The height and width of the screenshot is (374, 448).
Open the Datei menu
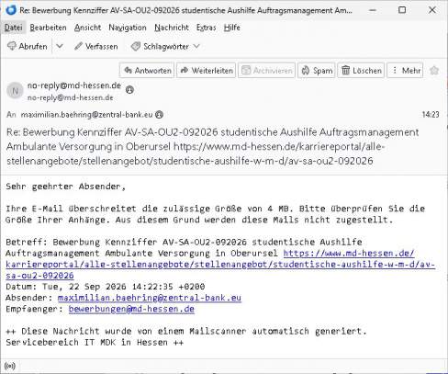[x=14, y=28]
